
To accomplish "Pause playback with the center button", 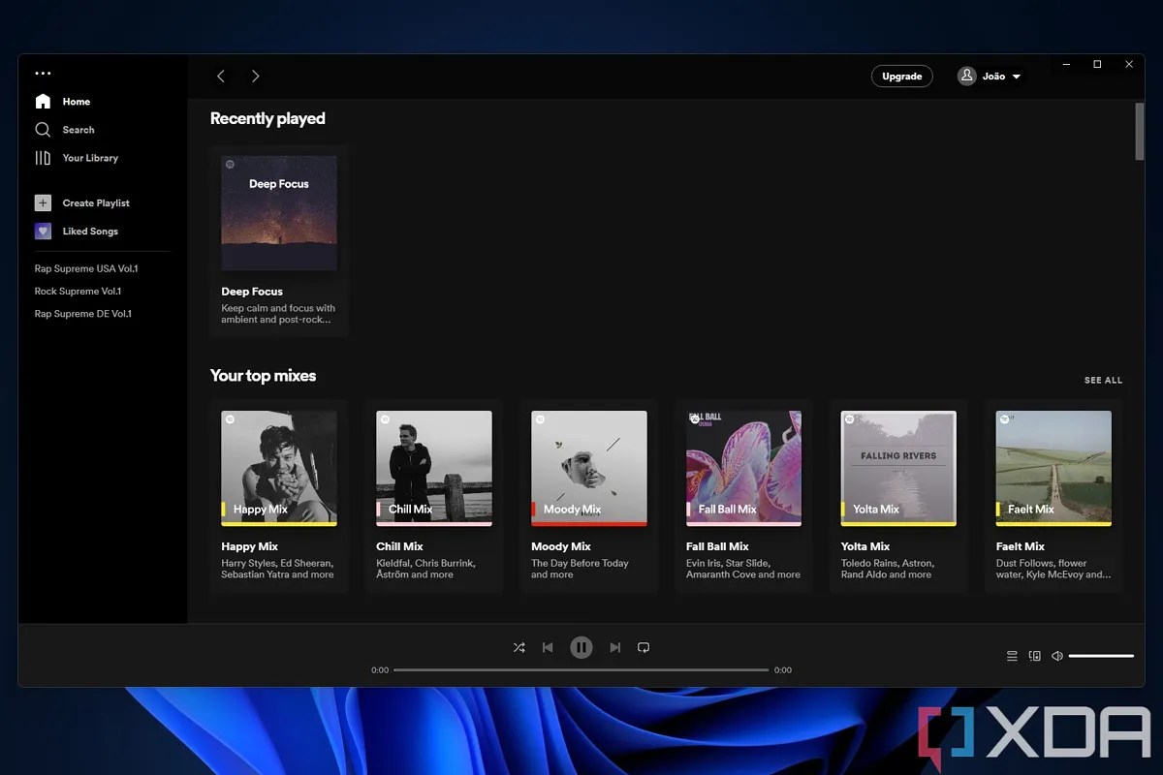I will [581, 647].
